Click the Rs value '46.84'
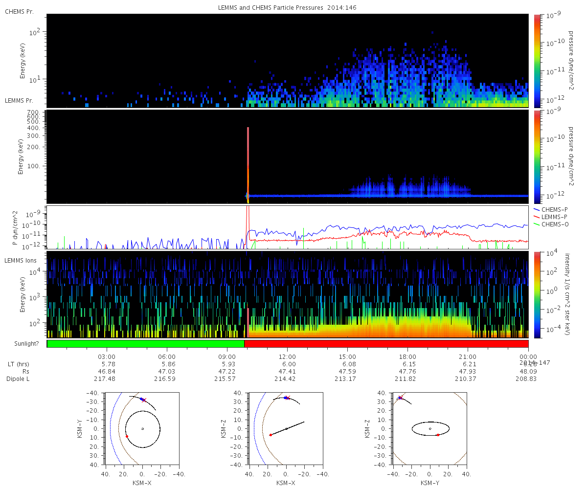 [107, 372]
